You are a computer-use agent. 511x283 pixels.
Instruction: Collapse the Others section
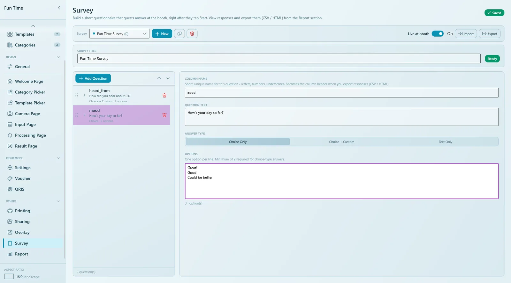coord(58,201)
